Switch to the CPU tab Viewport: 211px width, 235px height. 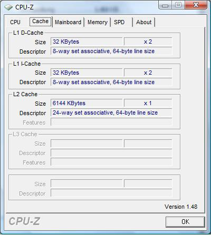[x=15, y=22]
